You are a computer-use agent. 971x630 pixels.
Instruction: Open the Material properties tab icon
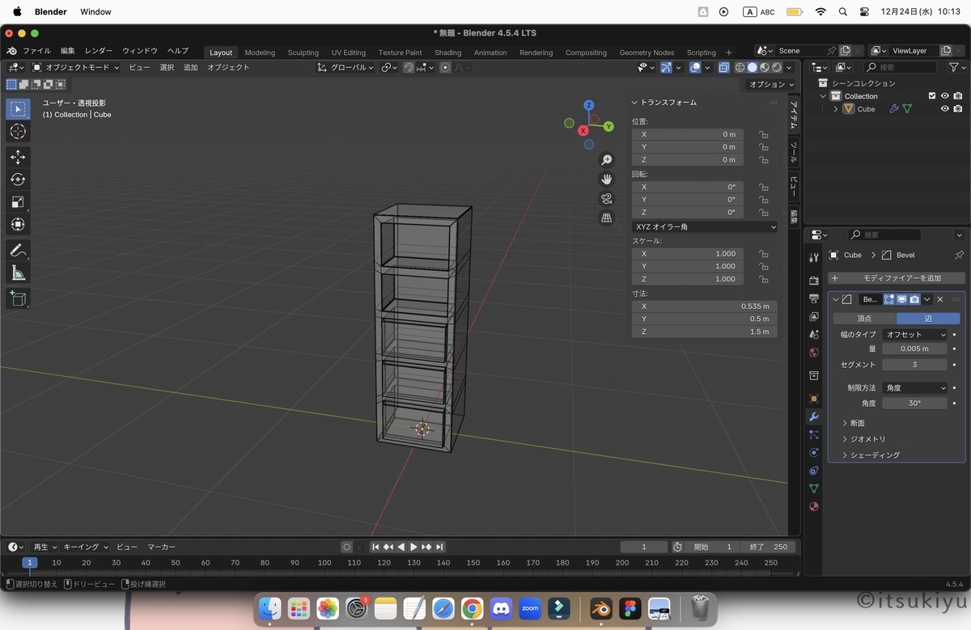pyautogui.click(x=814, y=506)
